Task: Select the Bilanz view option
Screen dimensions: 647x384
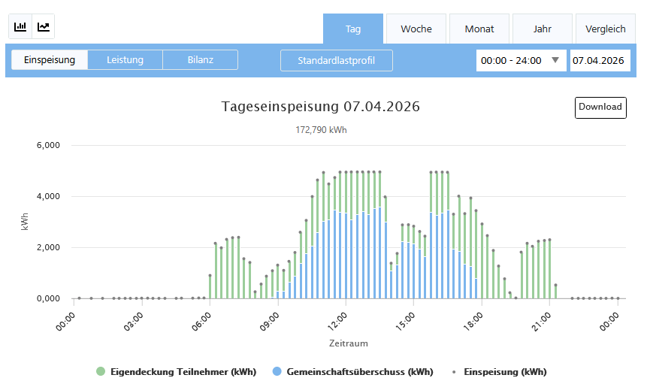Action: pyautogui.click(x=200, y=60)
